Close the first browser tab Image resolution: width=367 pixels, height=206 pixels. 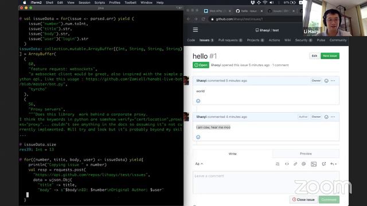[230, 11]
